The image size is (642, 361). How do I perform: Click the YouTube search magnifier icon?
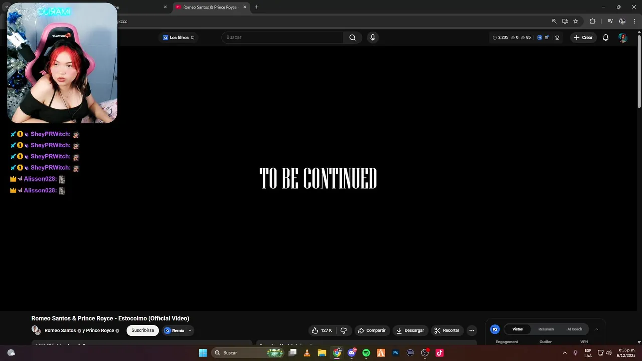tap(352, 37)
